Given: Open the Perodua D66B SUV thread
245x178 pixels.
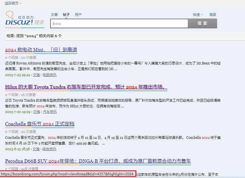Looking at the screenshot, I should coord(98,161).
